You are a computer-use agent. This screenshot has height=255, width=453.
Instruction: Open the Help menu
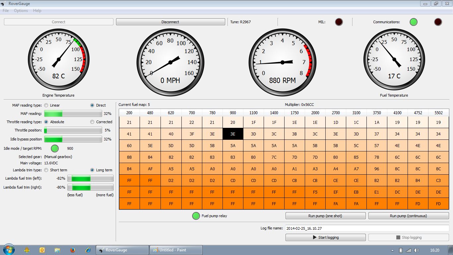(x=37, y=11)
